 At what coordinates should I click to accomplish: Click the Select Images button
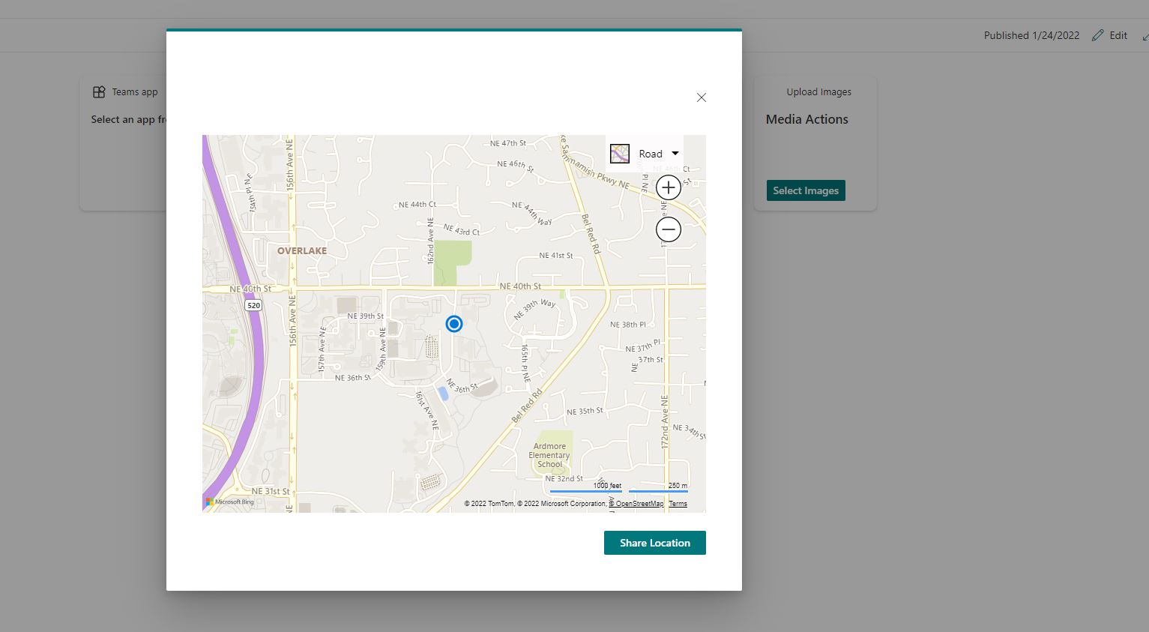click(805, 190)
